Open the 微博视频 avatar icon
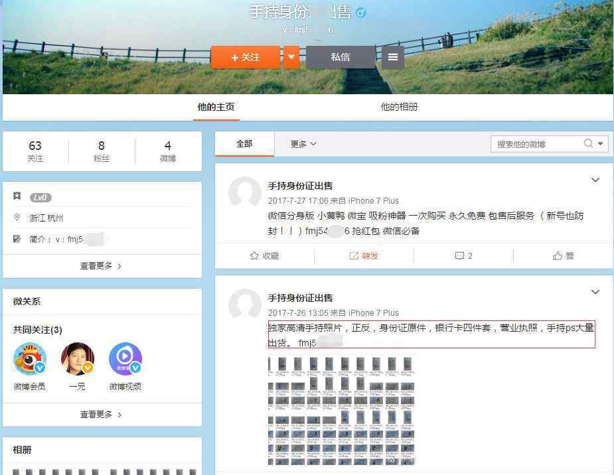This screenshot has width=614, height=475. [x=125, y=360]
